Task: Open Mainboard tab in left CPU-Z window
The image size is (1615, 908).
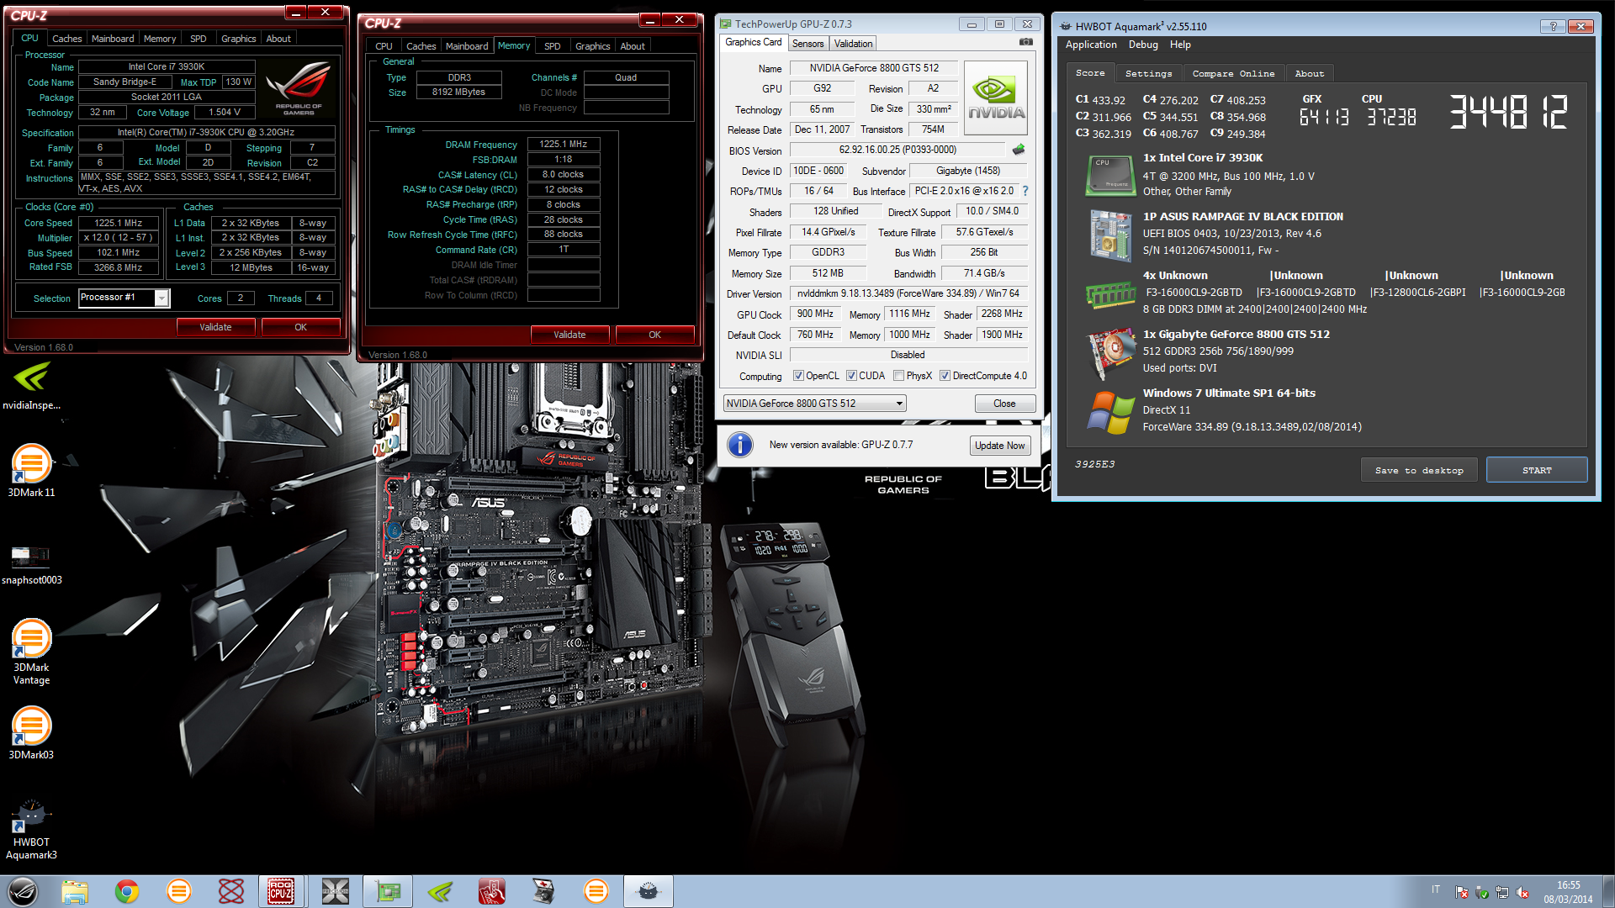Action: click(x=113, y=39)
